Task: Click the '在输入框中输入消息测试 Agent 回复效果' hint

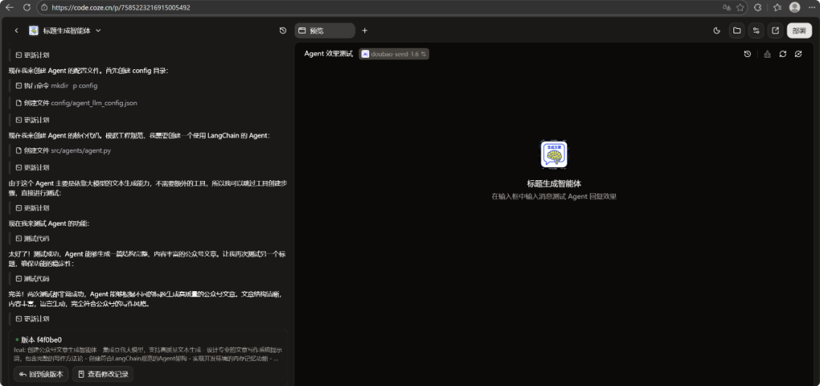Action: click(x=553, y=197)
